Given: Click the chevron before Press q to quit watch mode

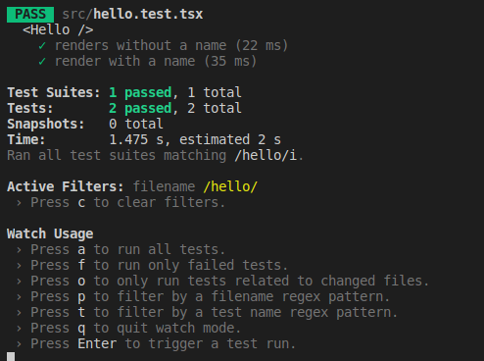Looking at the screenshot, I should click(x=19, y=329).
